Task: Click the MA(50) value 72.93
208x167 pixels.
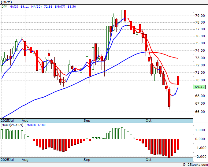Action: point(48,7)
